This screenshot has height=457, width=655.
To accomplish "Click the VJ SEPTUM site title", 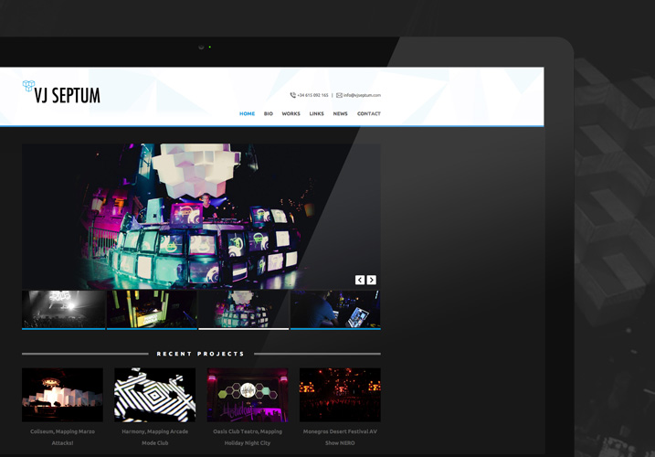I will 68,95.
